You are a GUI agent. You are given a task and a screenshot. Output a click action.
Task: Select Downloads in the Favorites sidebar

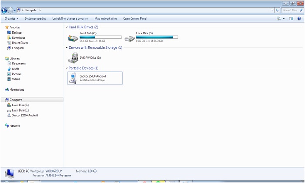click(x=18, y=38)
